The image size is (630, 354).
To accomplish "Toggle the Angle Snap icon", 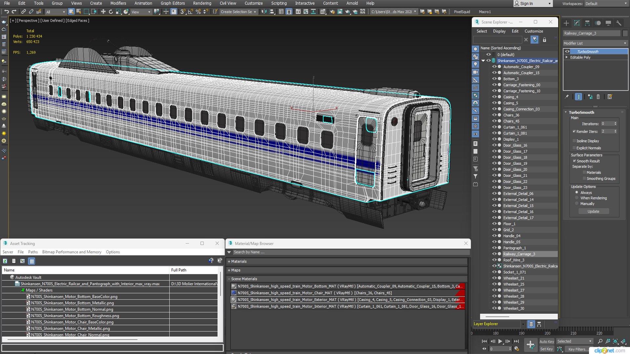I will [191, 12].
